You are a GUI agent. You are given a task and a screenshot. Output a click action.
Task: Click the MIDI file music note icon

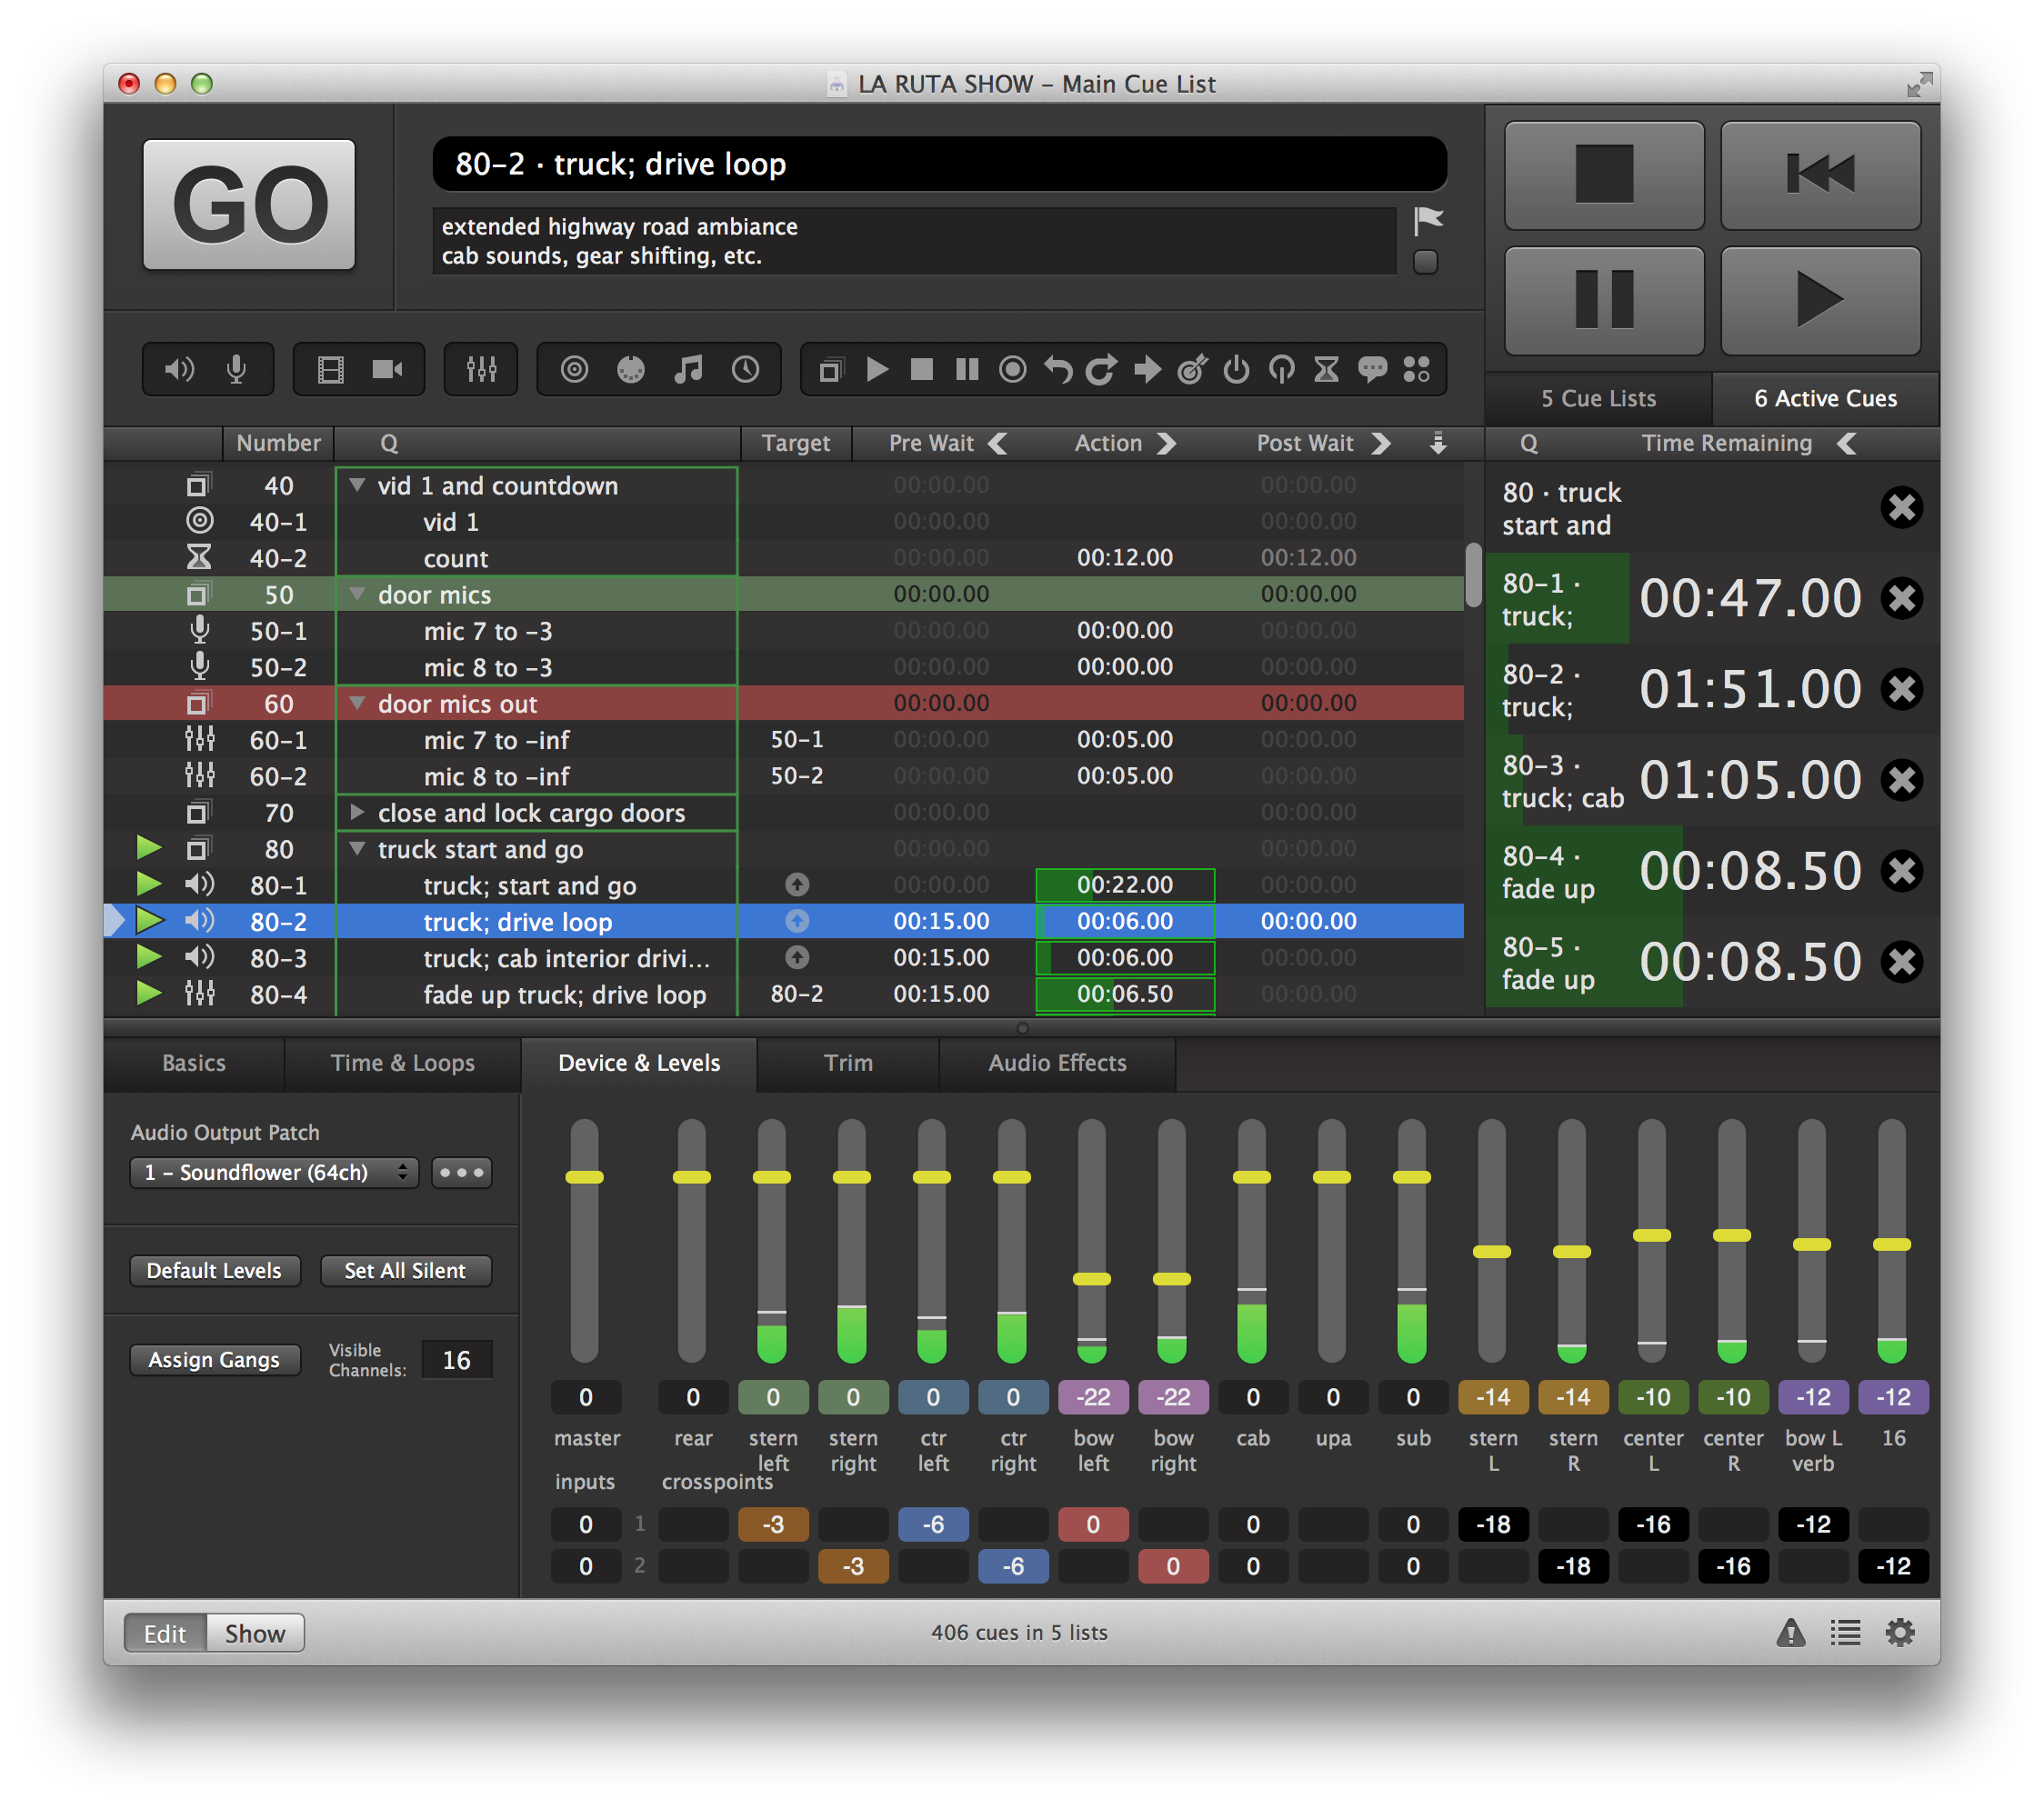[688, 370]
